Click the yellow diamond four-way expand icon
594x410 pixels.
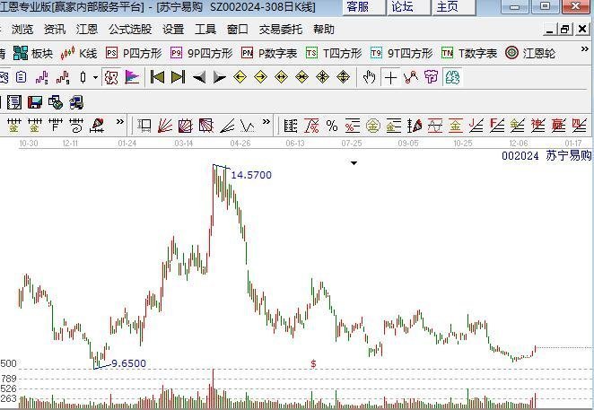pyautogui.click(x=344, y=77)
